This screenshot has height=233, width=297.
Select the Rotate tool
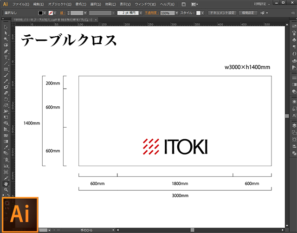click(6, 99)
